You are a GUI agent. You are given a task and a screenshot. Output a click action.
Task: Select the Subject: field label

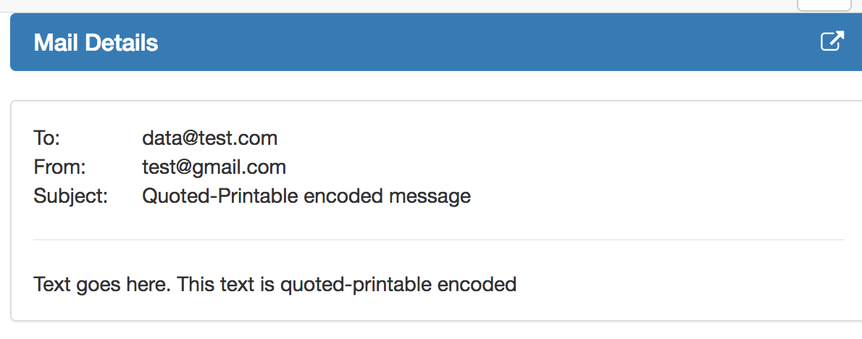click(x=71, y=196)
